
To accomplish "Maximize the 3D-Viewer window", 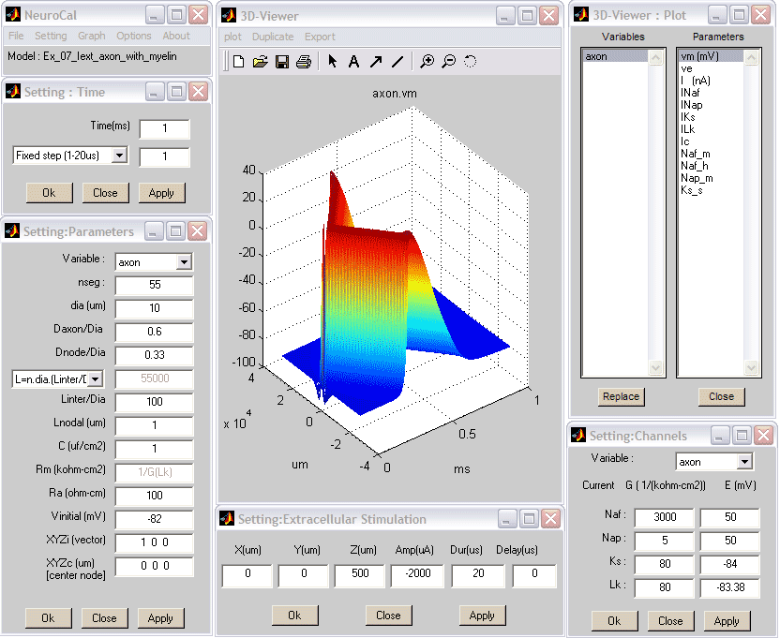I will pyautogui.click(x=527, y=16).
